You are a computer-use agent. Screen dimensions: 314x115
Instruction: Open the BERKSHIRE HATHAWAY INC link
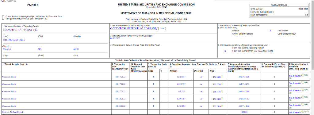20,30
